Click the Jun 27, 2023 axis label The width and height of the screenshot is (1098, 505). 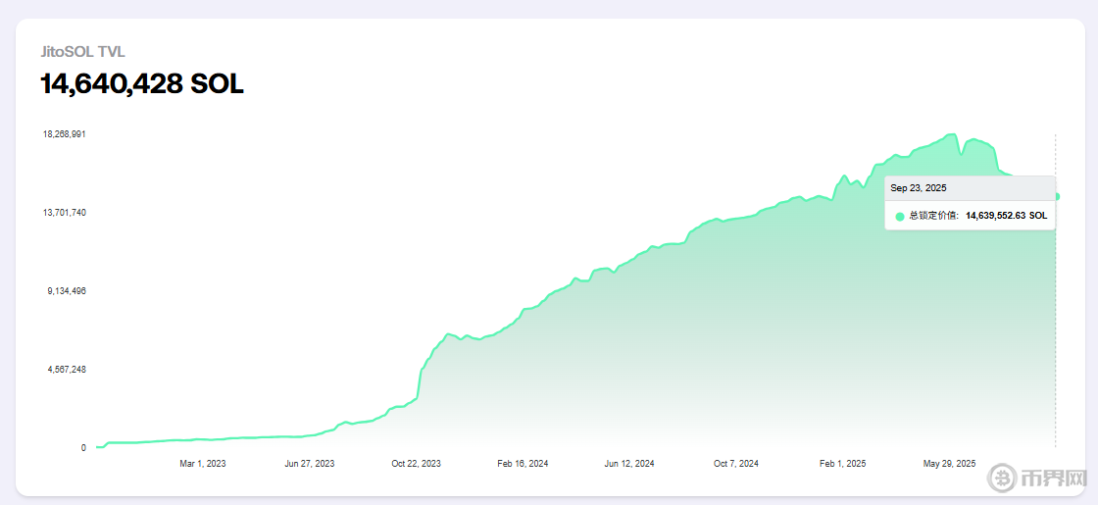[x=310, y=464]
